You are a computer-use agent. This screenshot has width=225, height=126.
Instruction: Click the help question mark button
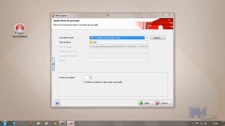57,103
